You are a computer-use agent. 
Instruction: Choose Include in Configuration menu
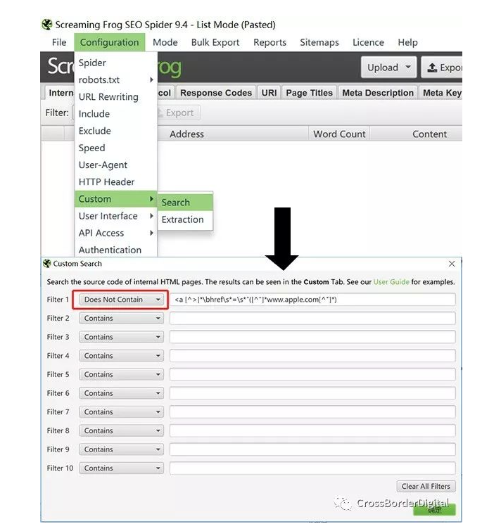pyautogui.click(x=116, y=114)
